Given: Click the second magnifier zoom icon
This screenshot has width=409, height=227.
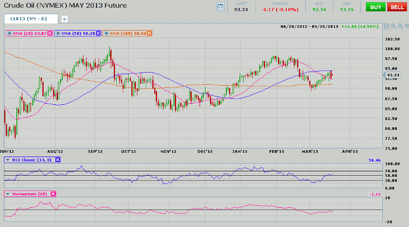Looking at the screenshot, I should coord(400,26).
